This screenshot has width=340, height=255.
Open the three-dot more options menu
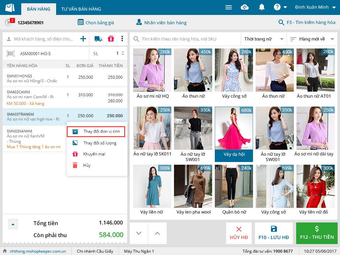tap(122, 39)
